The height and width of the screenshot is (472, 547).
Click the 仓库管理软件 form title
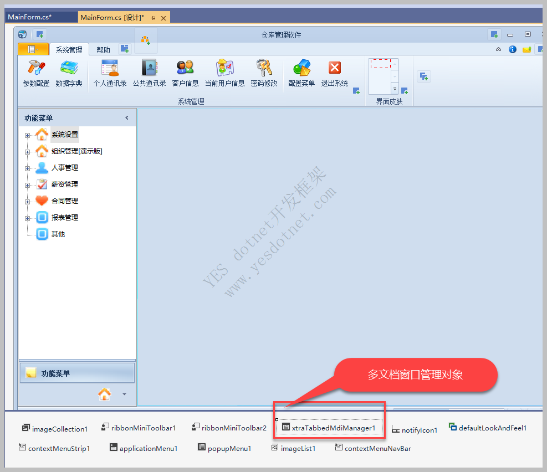pyautogui.click(x=281, y=35)
